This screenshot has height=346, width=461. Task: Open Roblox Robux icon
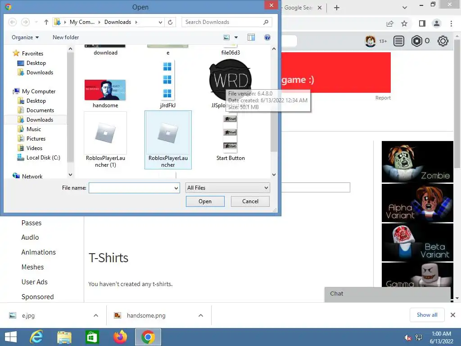tap(416, 41)
